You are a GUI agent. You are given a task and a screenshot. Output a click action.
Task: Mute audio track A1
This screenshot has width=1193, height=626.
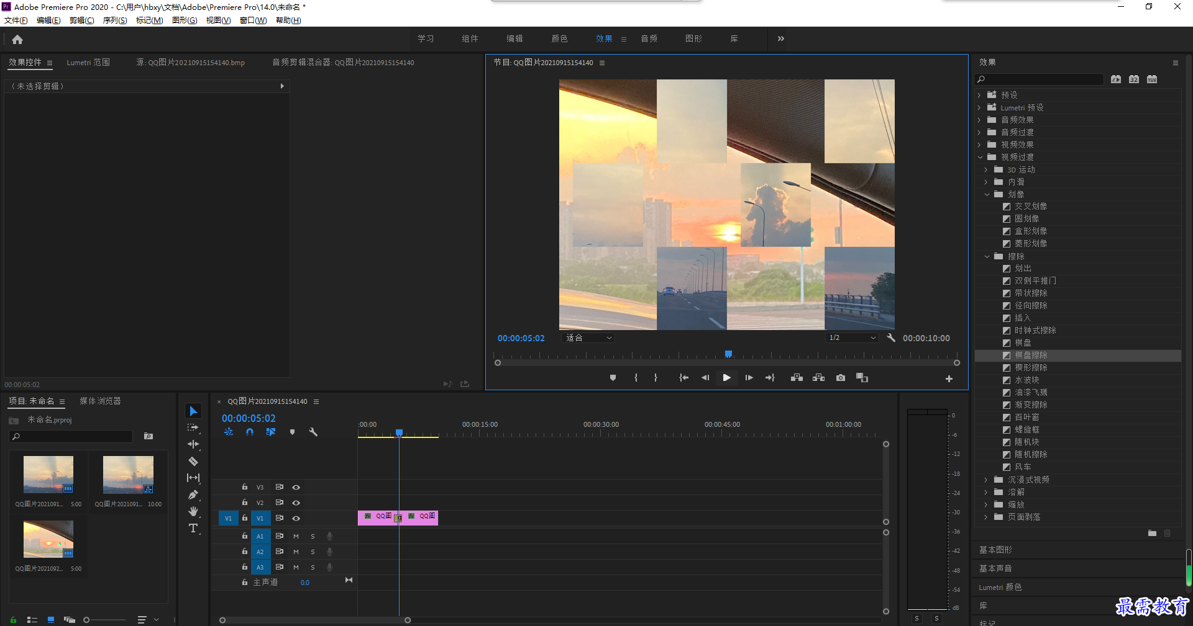[x=296, y=536]
